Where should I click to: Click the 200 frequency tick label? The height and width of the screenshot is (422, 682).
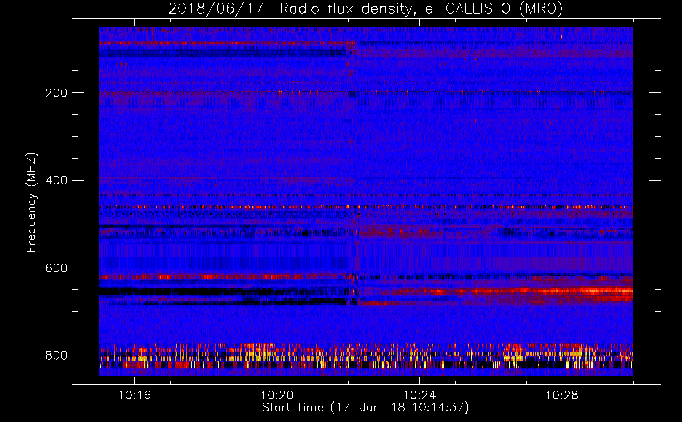(56, 93)
